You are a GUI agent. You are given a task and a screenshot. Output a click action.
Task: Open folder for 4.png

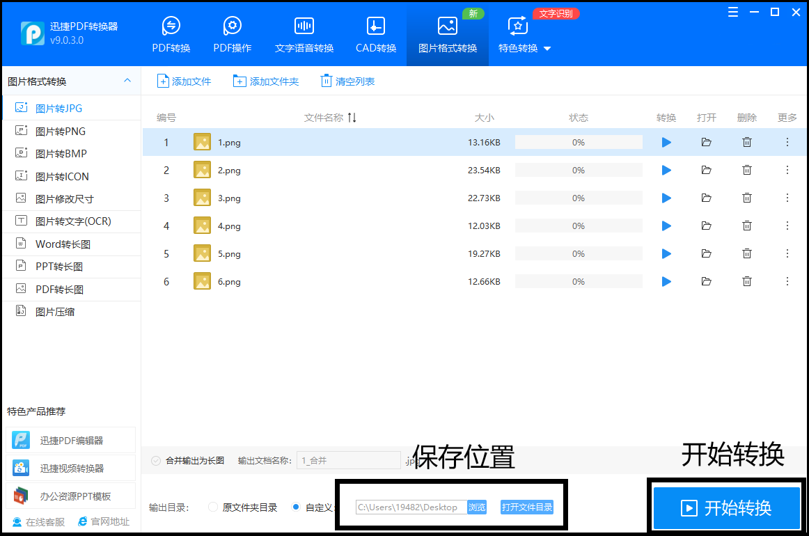(x=707, y=226)
